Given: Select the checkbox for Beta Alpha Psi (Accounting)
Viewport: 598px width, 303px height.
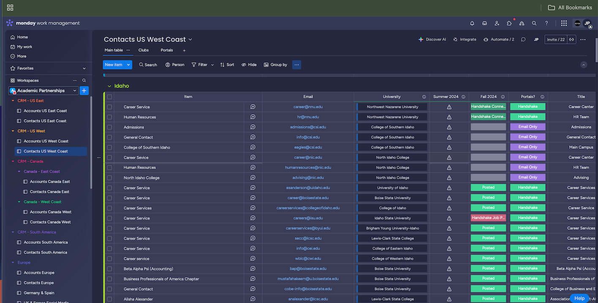Looking at the screenshot, I should (x=109, y=269).
